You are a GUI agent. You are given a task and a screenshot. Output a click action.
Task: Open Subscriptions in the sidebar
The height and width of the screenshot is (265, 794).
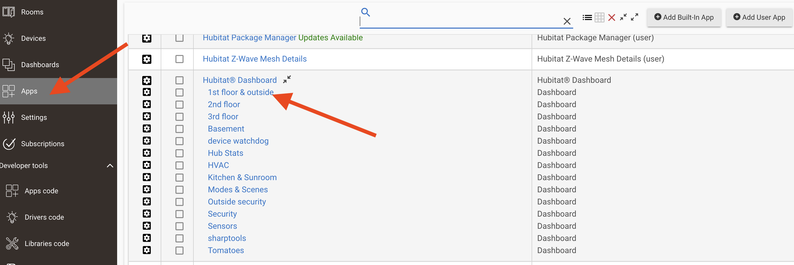(59, 144)
